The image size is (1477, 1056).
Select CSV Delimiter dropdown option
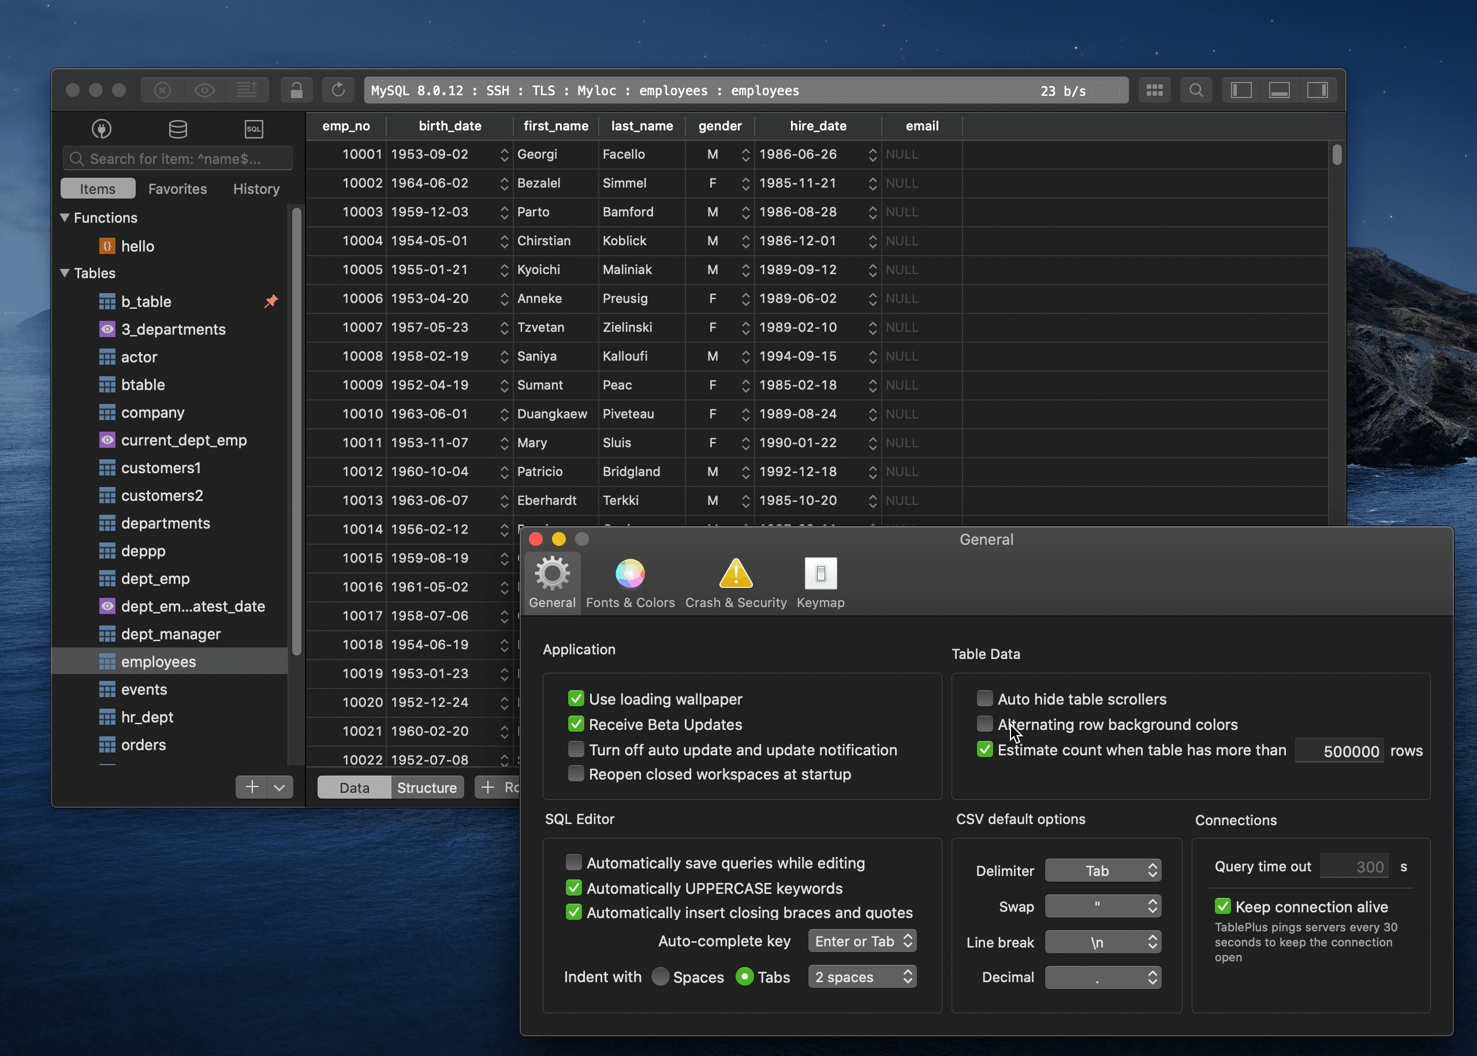pyautogui.click(x=1102, y=870)
